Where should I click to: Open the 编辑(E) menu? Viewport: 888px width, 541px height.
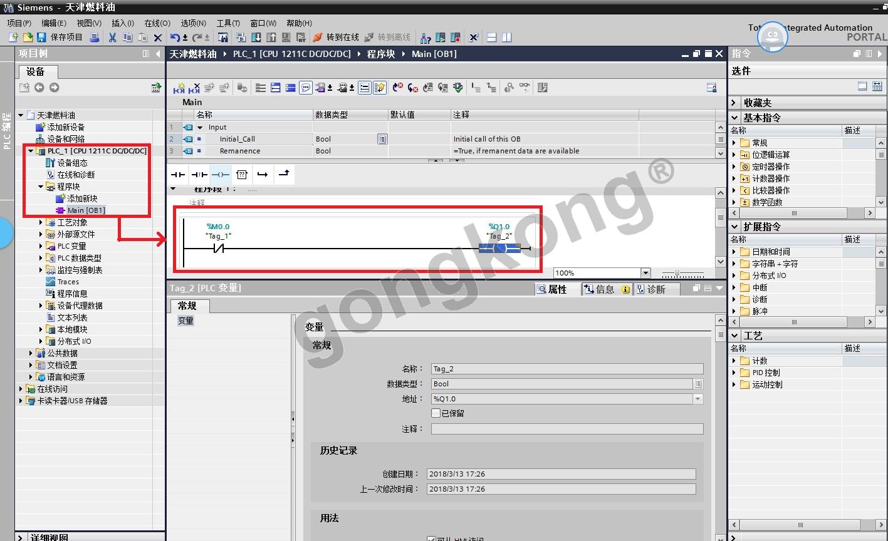tap(54, 23)
